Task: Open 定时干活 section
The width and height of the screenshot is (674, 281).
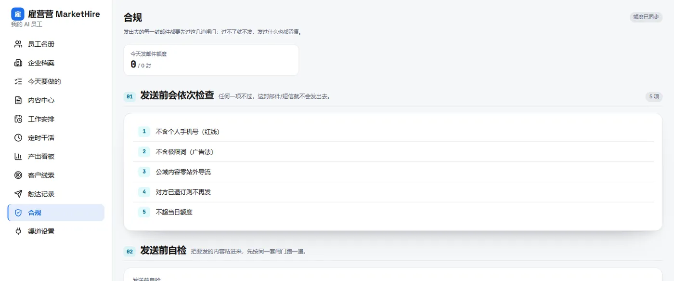Action: 56,138
